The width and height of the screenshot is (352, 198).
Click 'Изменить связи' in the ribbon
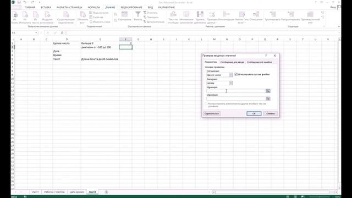pos(100,22)
